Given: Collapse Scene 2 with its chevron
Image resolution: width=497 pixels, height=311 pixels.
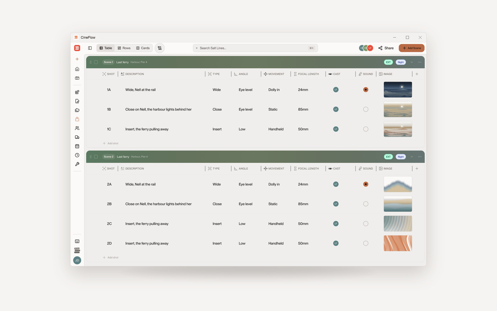Looking at the screenshot, I should 412,157.
